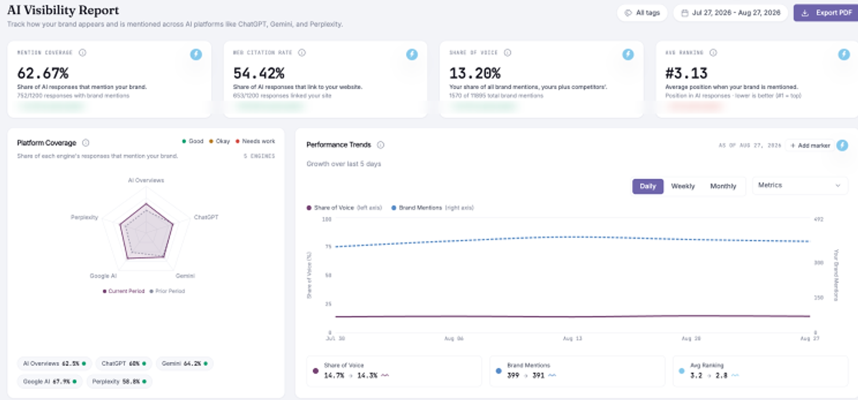Viewport: 858px width, 400px height.
Task: Click '1570 of 11895 total brand mentions' text
Action: click(496, 96)
